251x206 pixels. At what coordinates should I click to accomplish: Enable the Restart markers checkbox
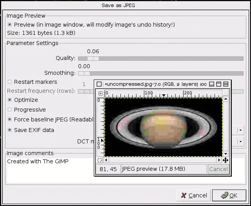click(9, 82)
